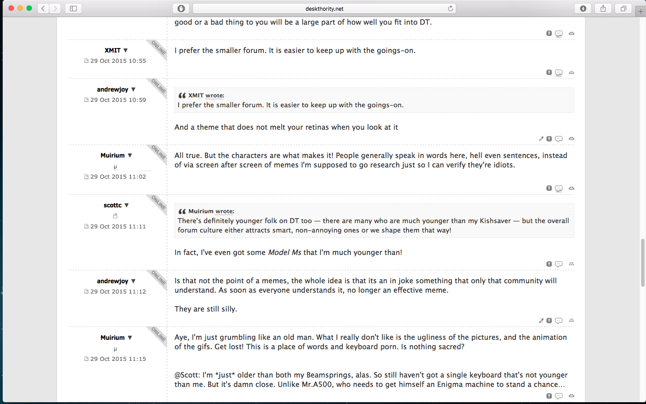Open the Downloads list in Safari
The image size is (646, 404).
582,8
